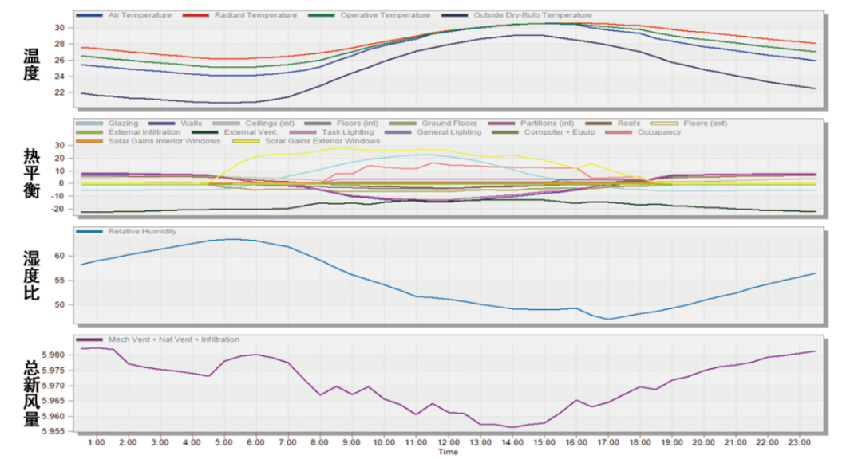Select the Walls legend entry
Image resolution: width=862 pixels, height=459 pixels.
tap(191, 124)
